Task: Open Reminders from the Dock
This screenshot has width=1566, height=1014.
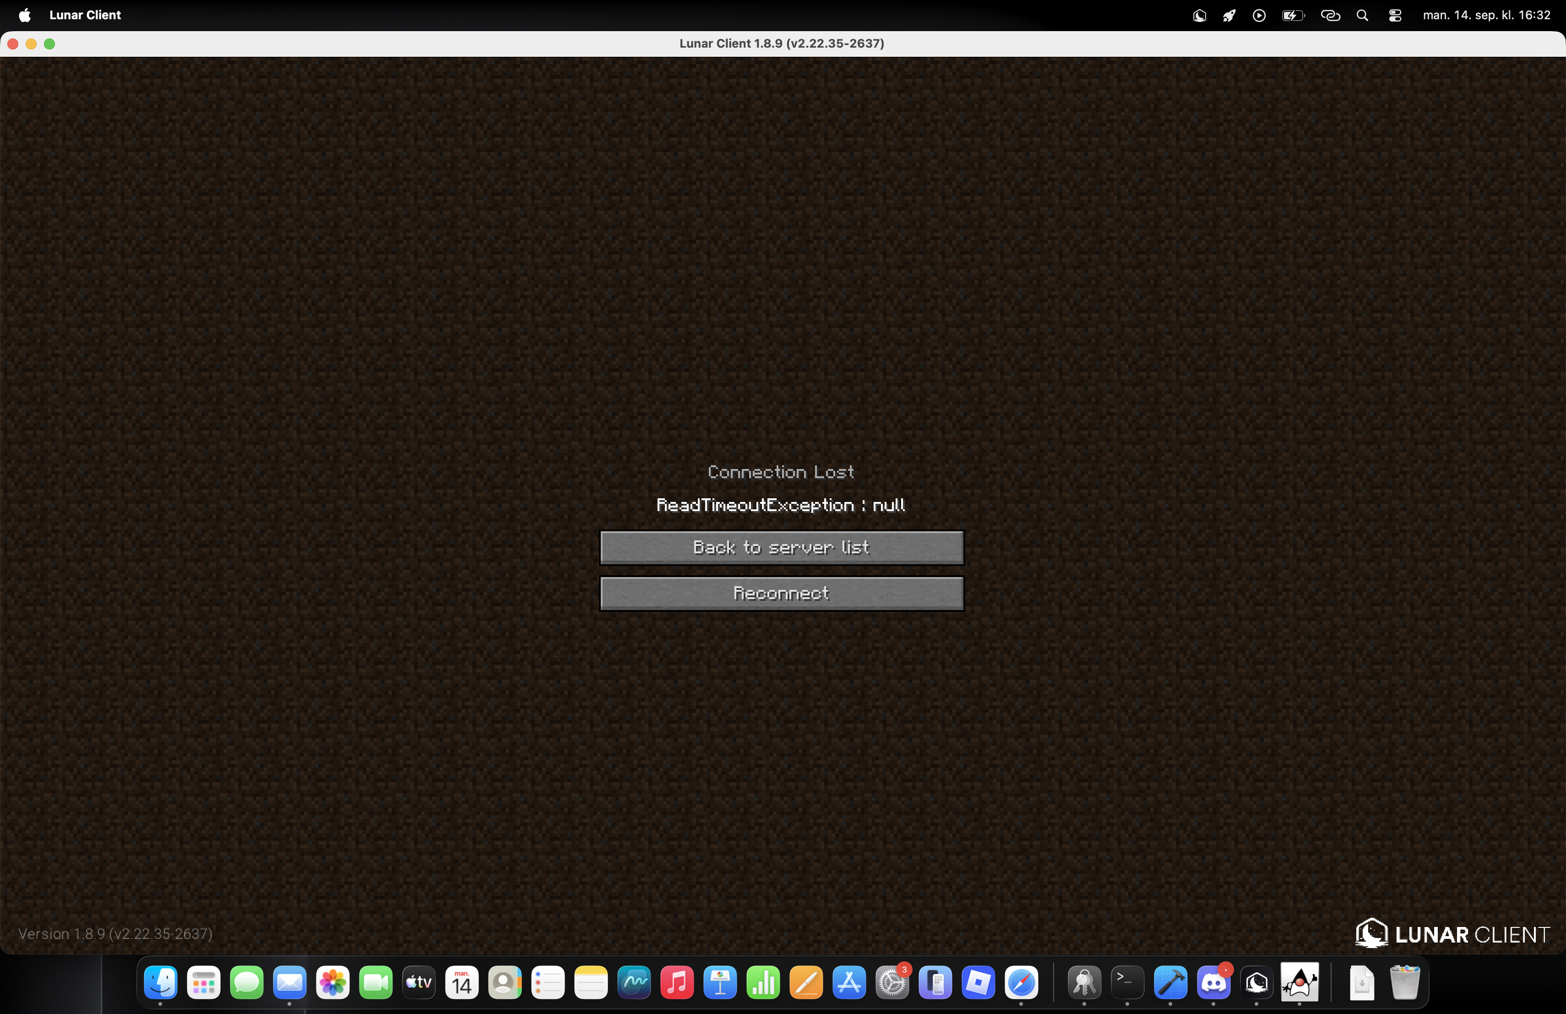Action: point(548,983)
